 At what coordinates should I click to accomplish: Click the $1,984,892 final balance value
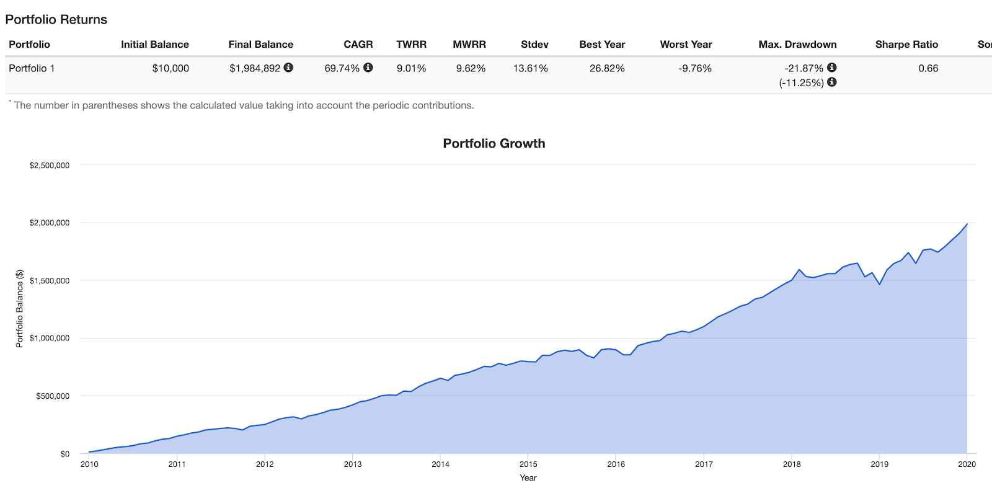pos(255,68)
